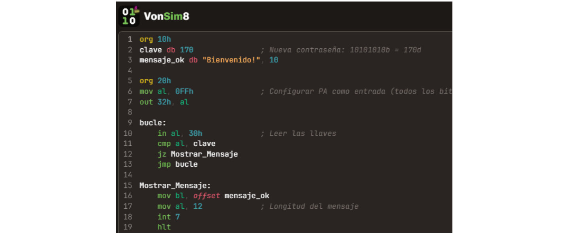561x234 pixels.
Task: Click the VonSim8 binary logo icon
Action: [129, 16]
